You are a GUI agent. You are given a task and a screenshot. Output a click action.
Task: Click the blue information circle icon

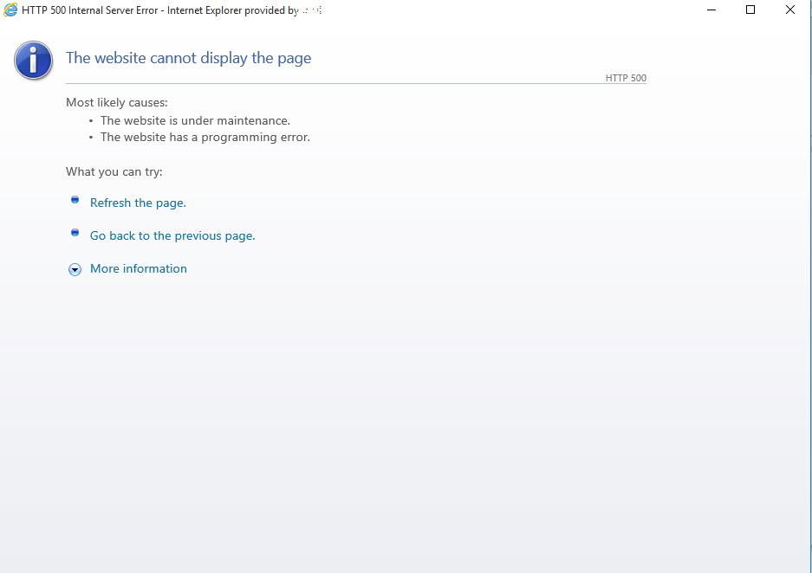(34, 60)
